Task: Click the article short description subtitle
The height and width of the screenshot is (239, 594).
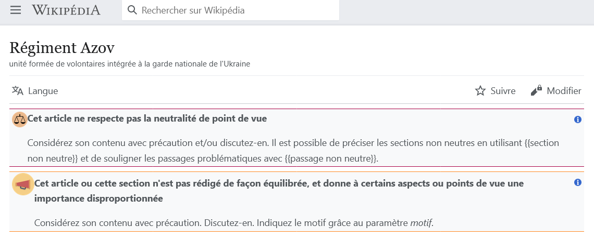Action: tap(130, 64)
